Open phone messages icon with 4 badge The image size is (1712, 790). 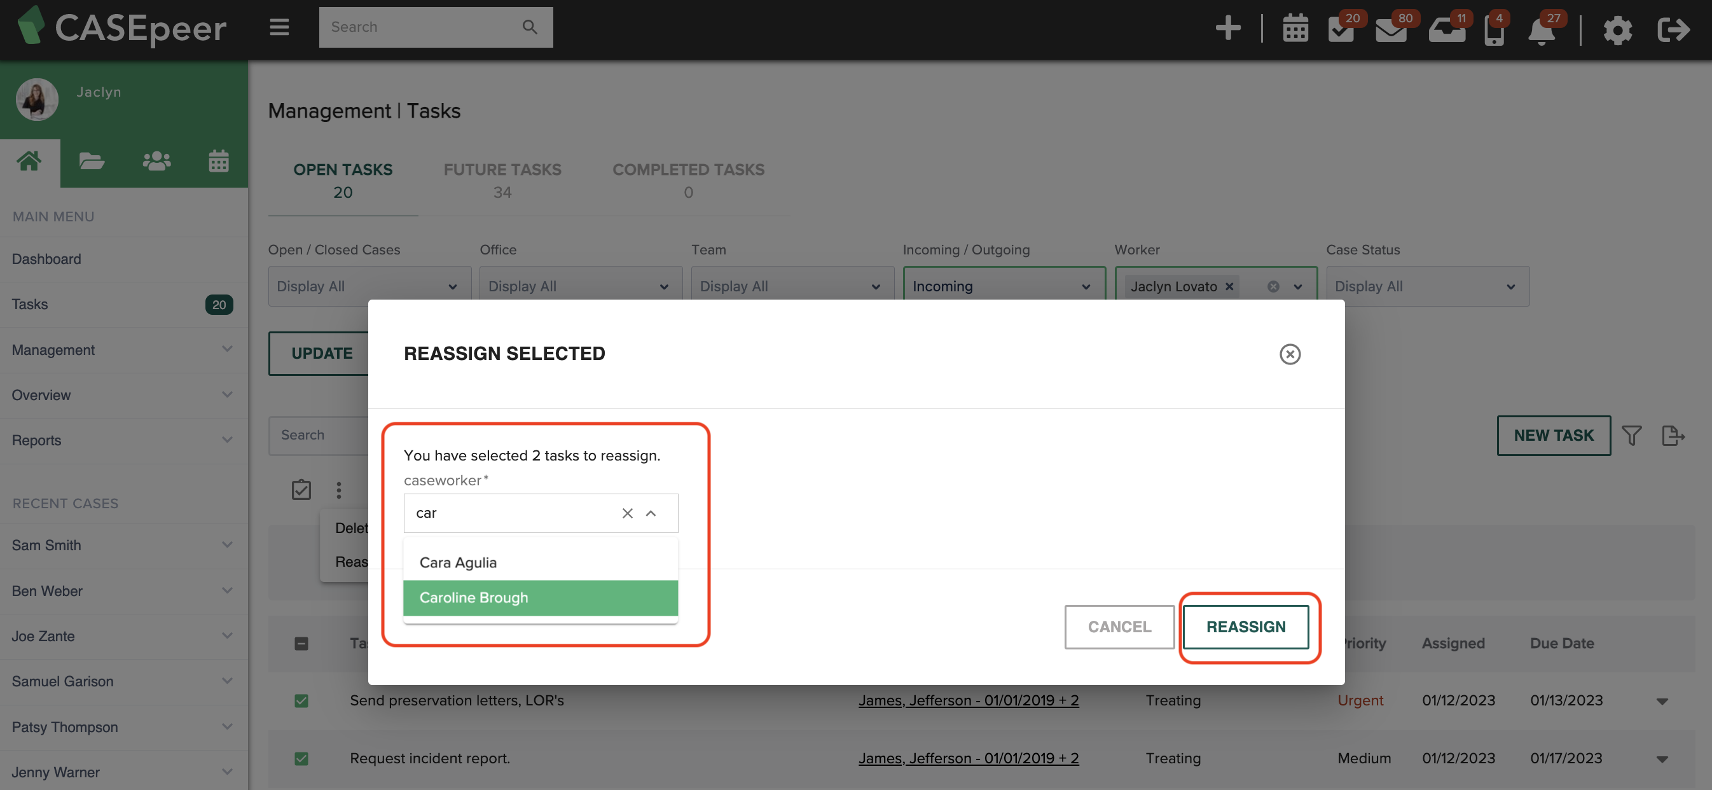1494,29
